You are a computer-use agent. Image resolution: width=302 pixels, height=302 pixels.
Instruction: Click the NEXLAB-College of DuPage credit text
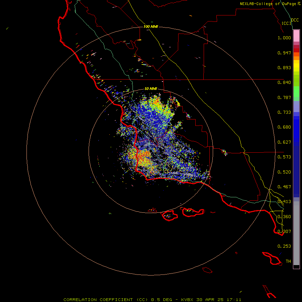pos(268,4)
